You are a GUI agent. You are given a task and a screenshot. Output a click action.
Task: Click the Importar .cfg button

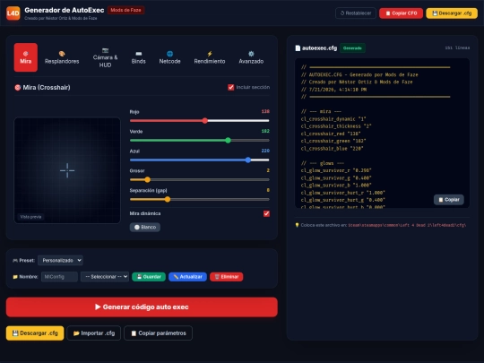[x=94, y=333]
